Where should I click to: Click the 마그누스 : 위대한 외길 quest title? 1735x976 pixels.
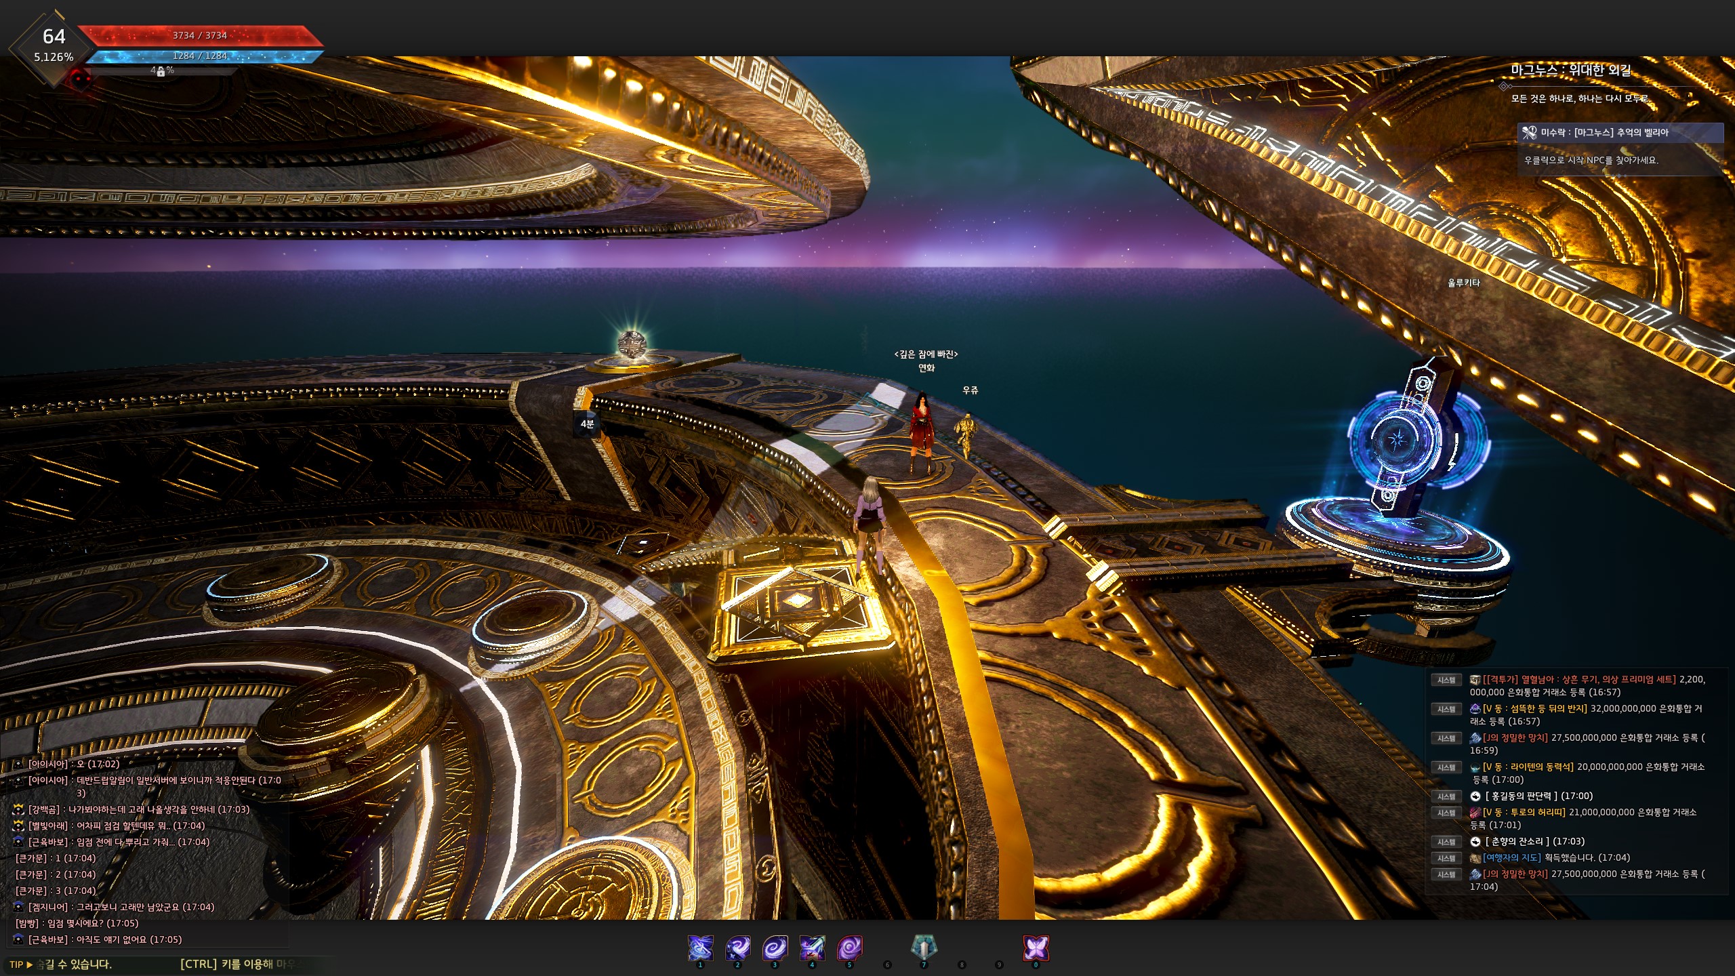coord(1571,70)
